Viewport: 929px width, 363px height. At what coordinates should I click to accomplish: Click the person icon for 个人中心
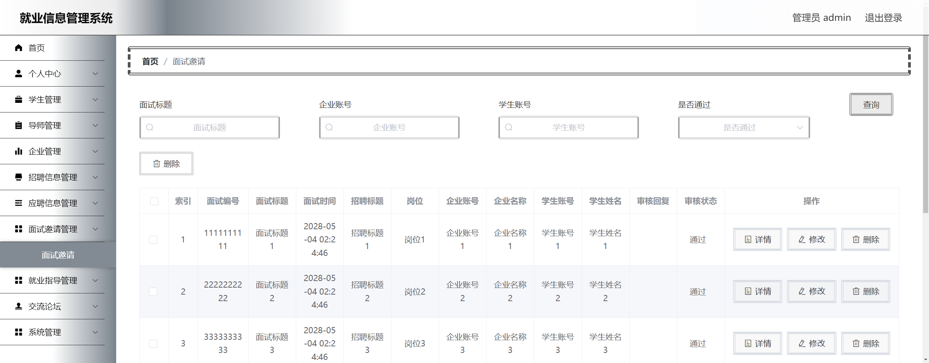pos(18,73)
